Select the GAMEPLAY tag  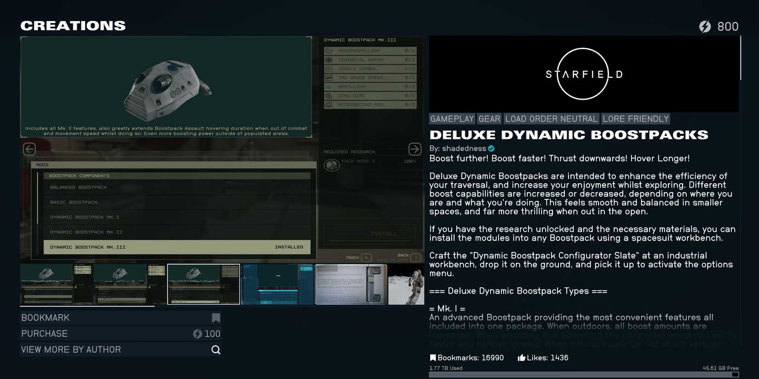click(x=452, y=119)
